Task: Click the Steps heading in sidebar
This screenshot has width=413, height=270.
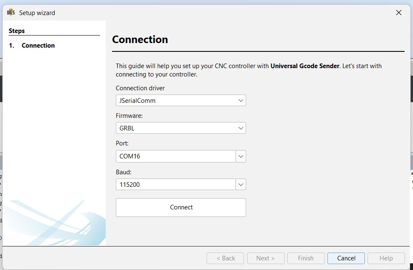Action: (17, 31)
